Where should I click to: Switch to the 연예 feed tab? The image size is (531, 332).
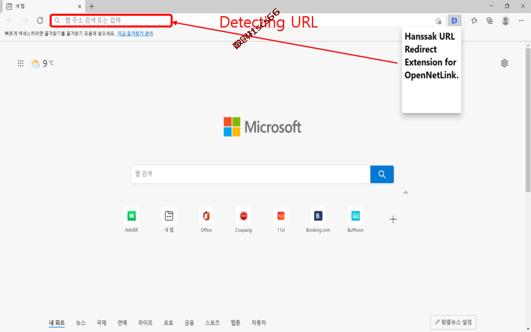[122, 322]
